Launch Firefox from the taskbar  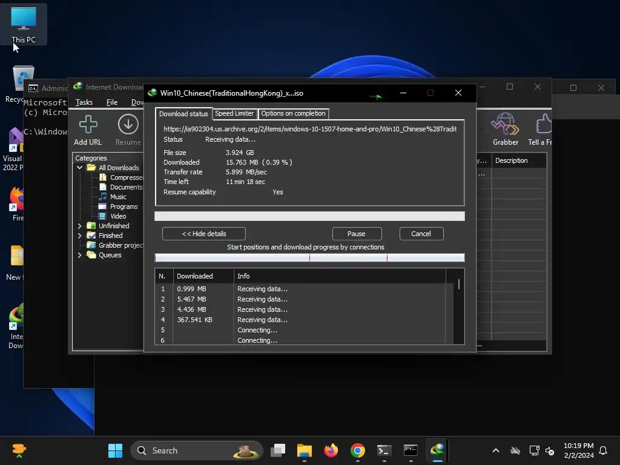(331, 450)
